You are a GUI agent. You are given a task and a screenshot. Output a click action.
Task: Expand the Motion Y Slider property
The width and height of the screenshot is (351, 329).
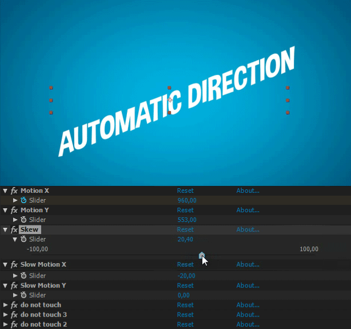point(15,220)
